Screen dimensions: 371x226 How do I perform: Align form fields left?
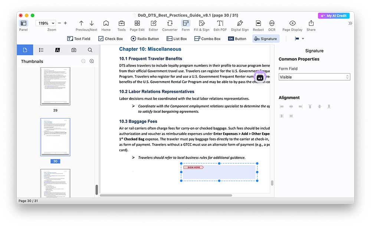pyautogui.click(x=282, y=106)
